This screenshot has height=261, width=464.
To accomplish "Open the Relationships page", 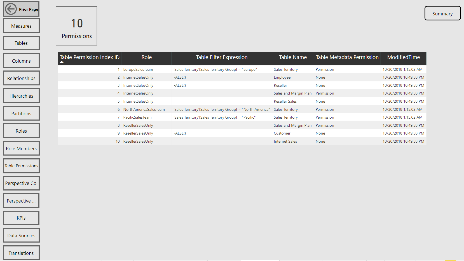I will [21, 78].
